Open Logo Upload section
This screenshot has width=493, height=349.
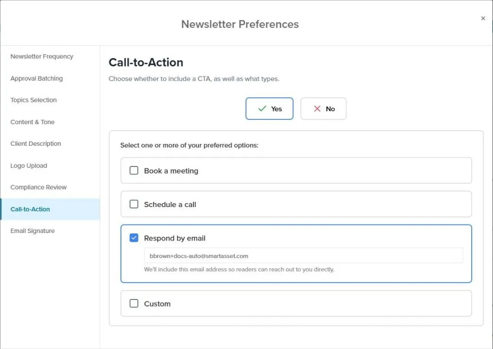click(29, 166)
